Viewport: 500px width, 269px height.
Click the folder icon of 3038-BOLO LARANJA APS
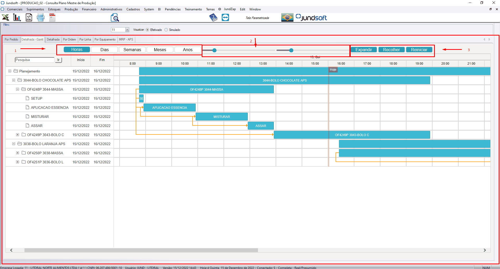pos(20,144)
